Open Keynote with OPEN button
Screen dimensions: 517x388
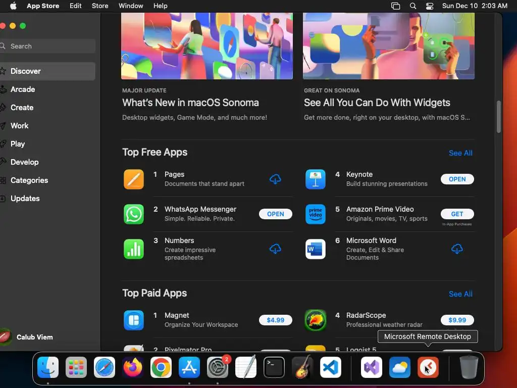[x=457, y=179]
